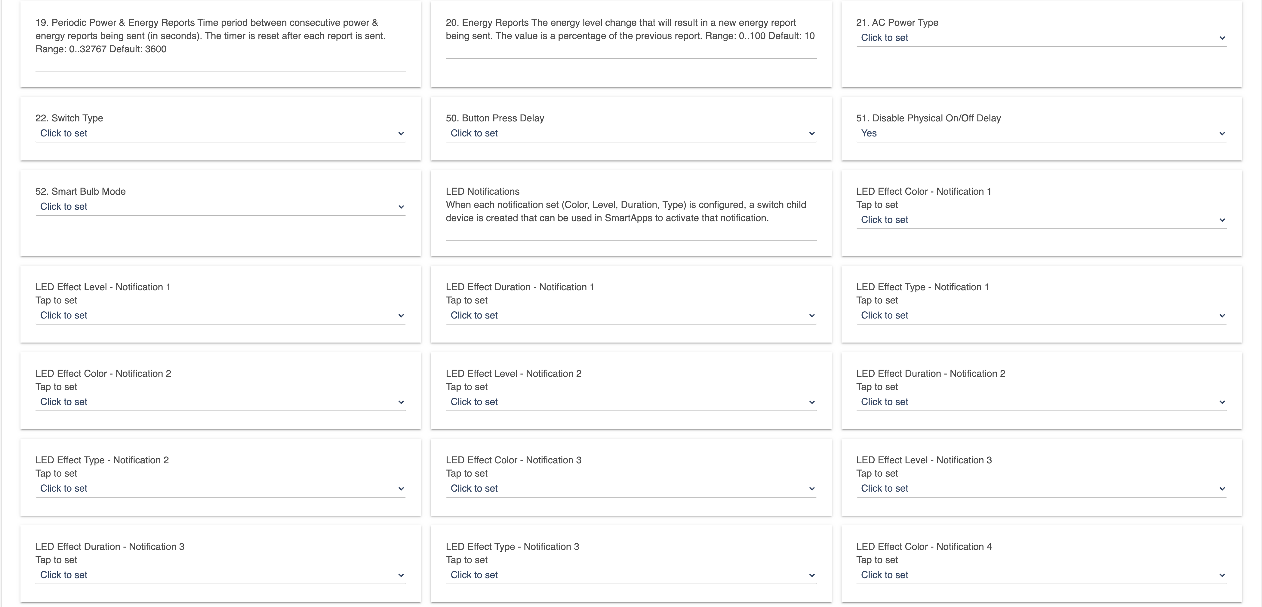Set LED Effect Level for Notification 2

coord(631,402)
